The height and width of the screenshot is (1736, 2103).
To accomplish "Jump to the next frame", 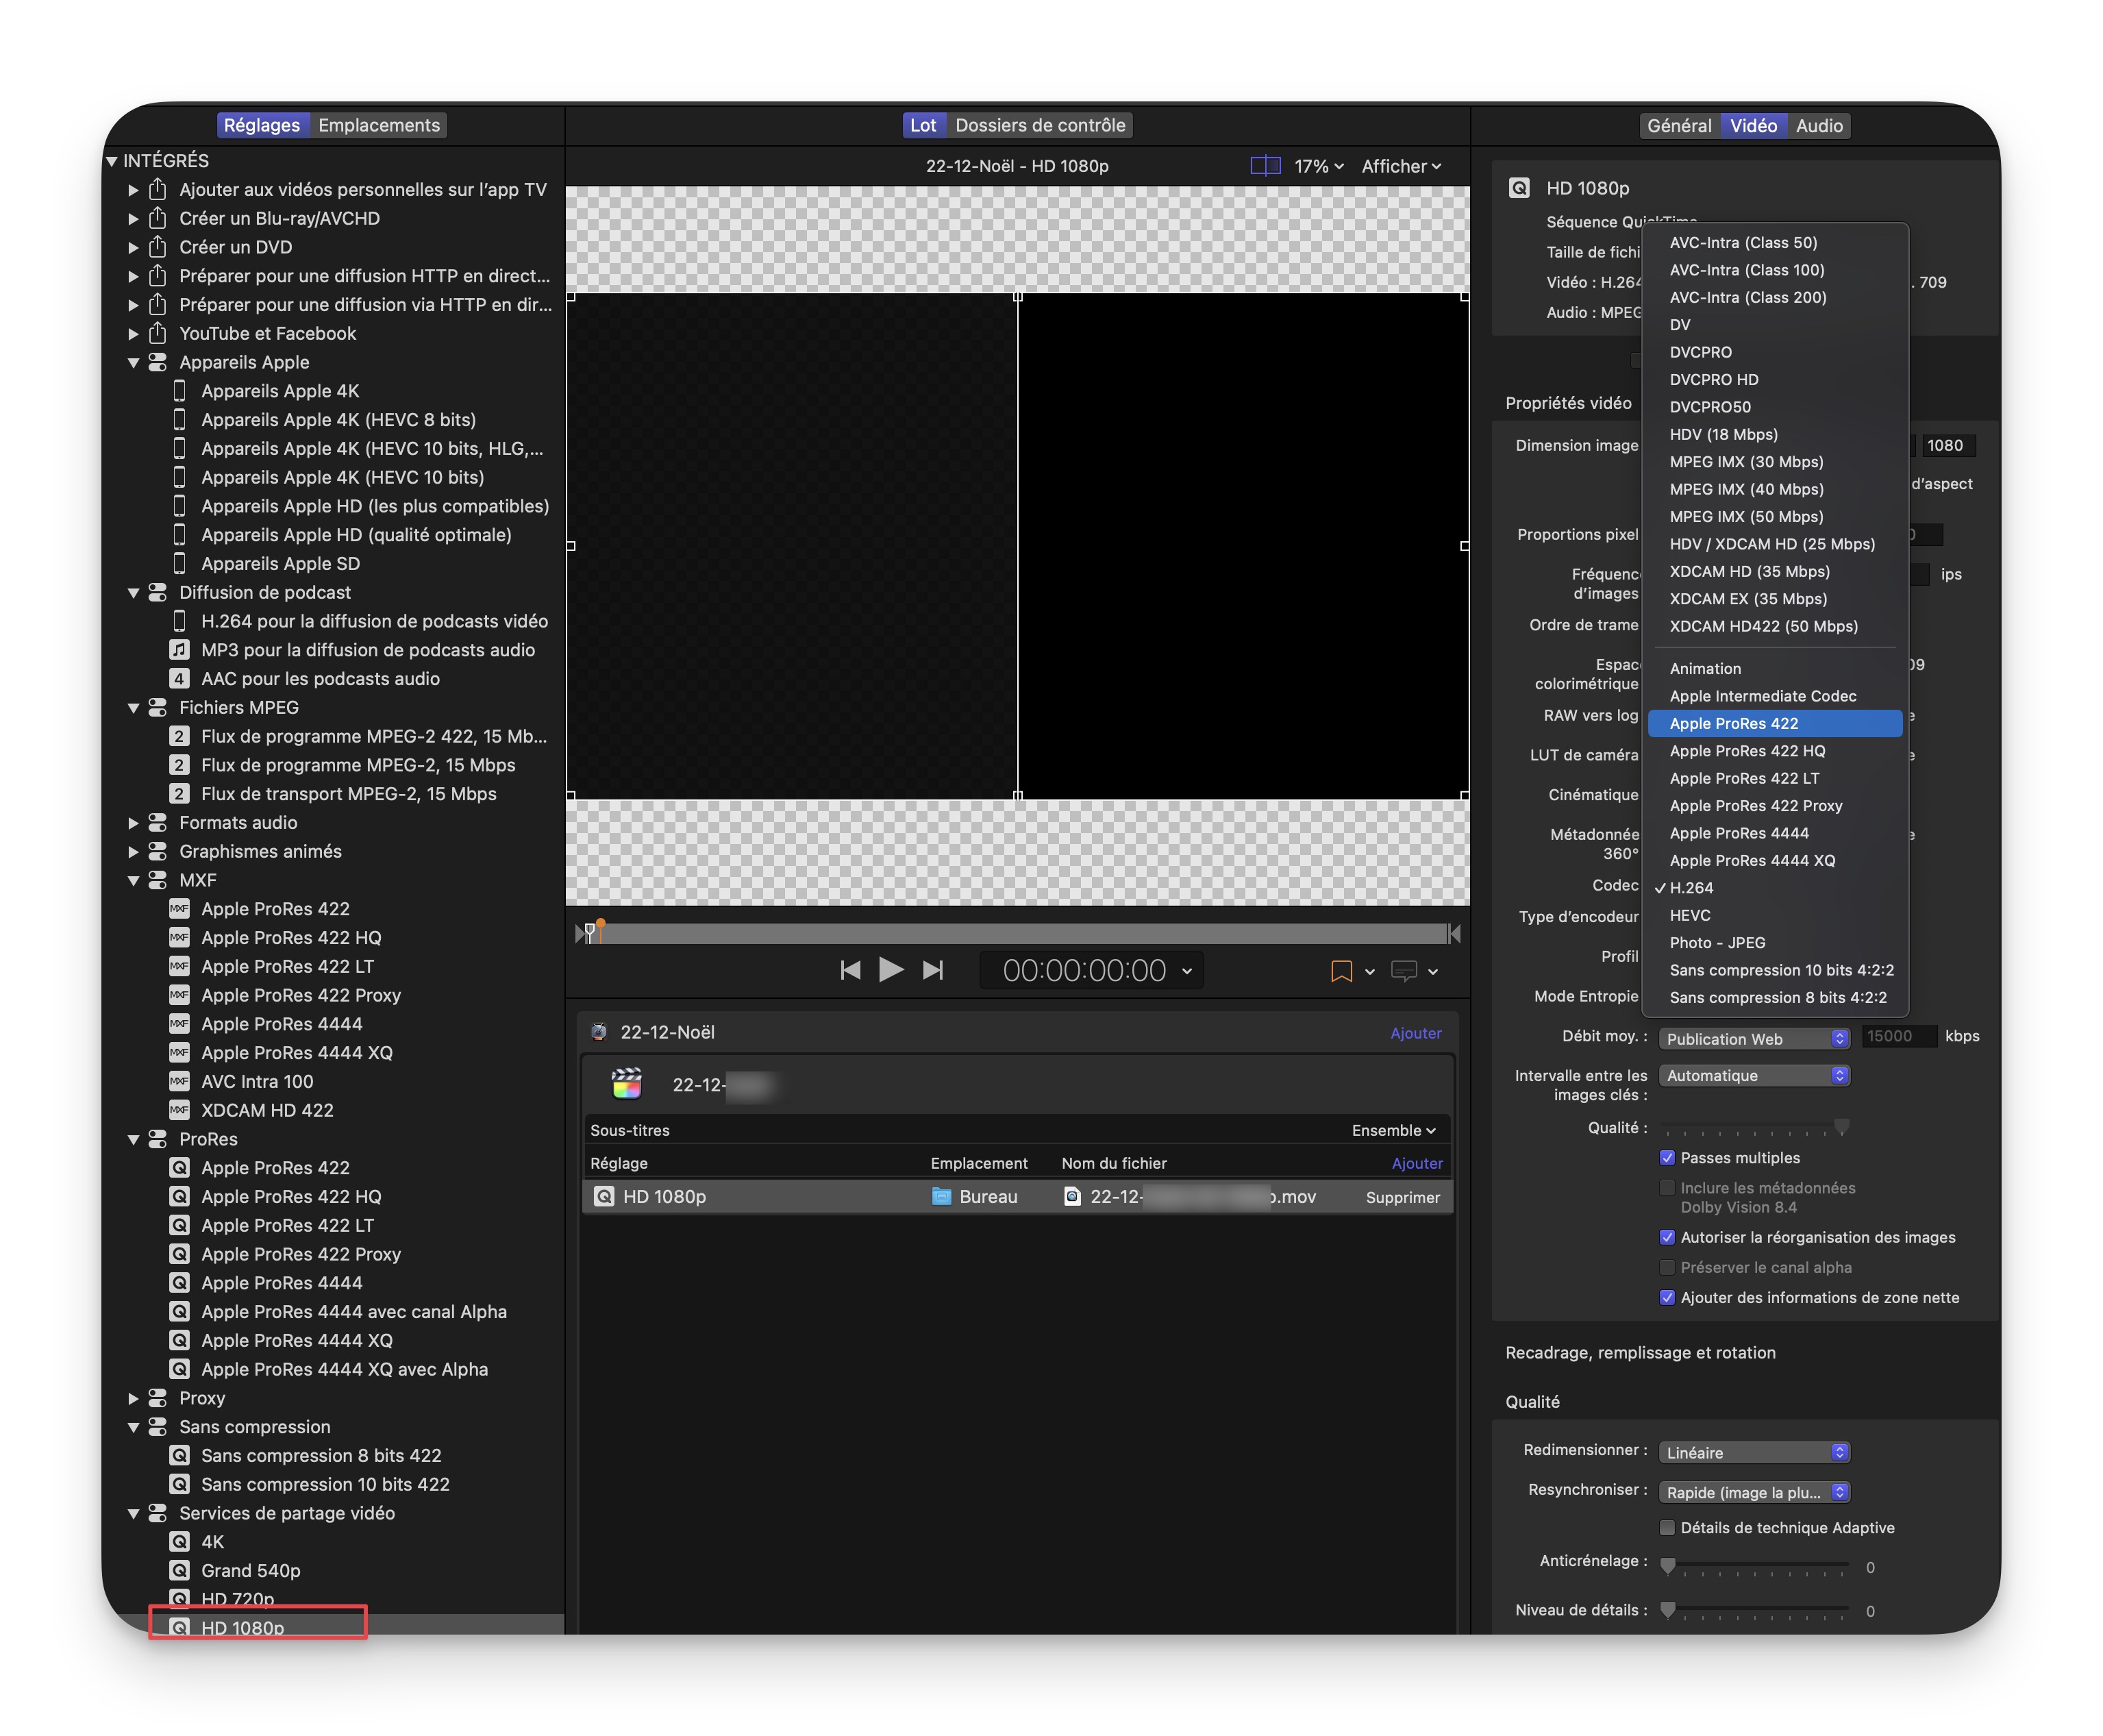I will pos(933,970).
